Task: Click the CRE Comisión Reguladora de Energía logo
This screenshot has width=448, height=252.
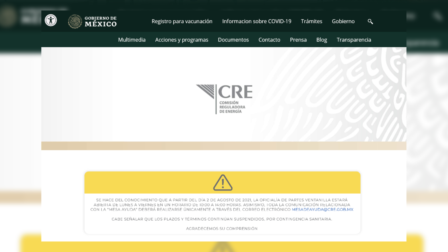Action: tap(224, 99)
